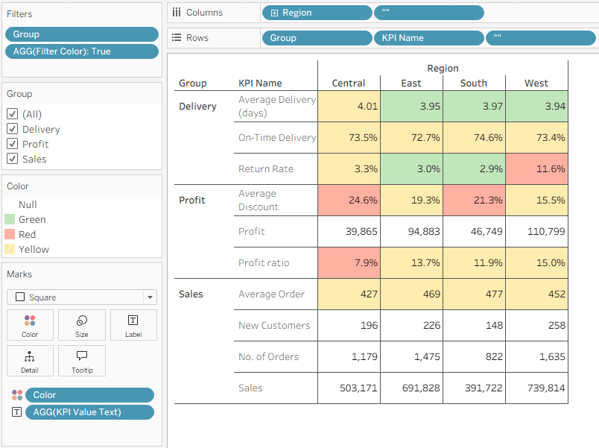Click the KPI Name pill on Rows

(428, 38)
